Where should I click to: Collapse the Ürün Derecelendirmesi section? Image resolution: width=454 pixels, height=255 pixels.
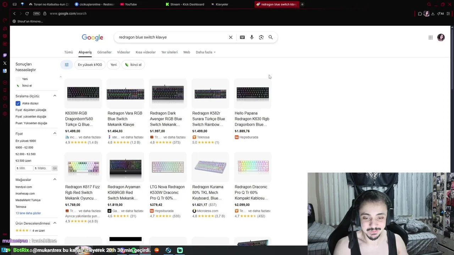(x=55, y=223)
